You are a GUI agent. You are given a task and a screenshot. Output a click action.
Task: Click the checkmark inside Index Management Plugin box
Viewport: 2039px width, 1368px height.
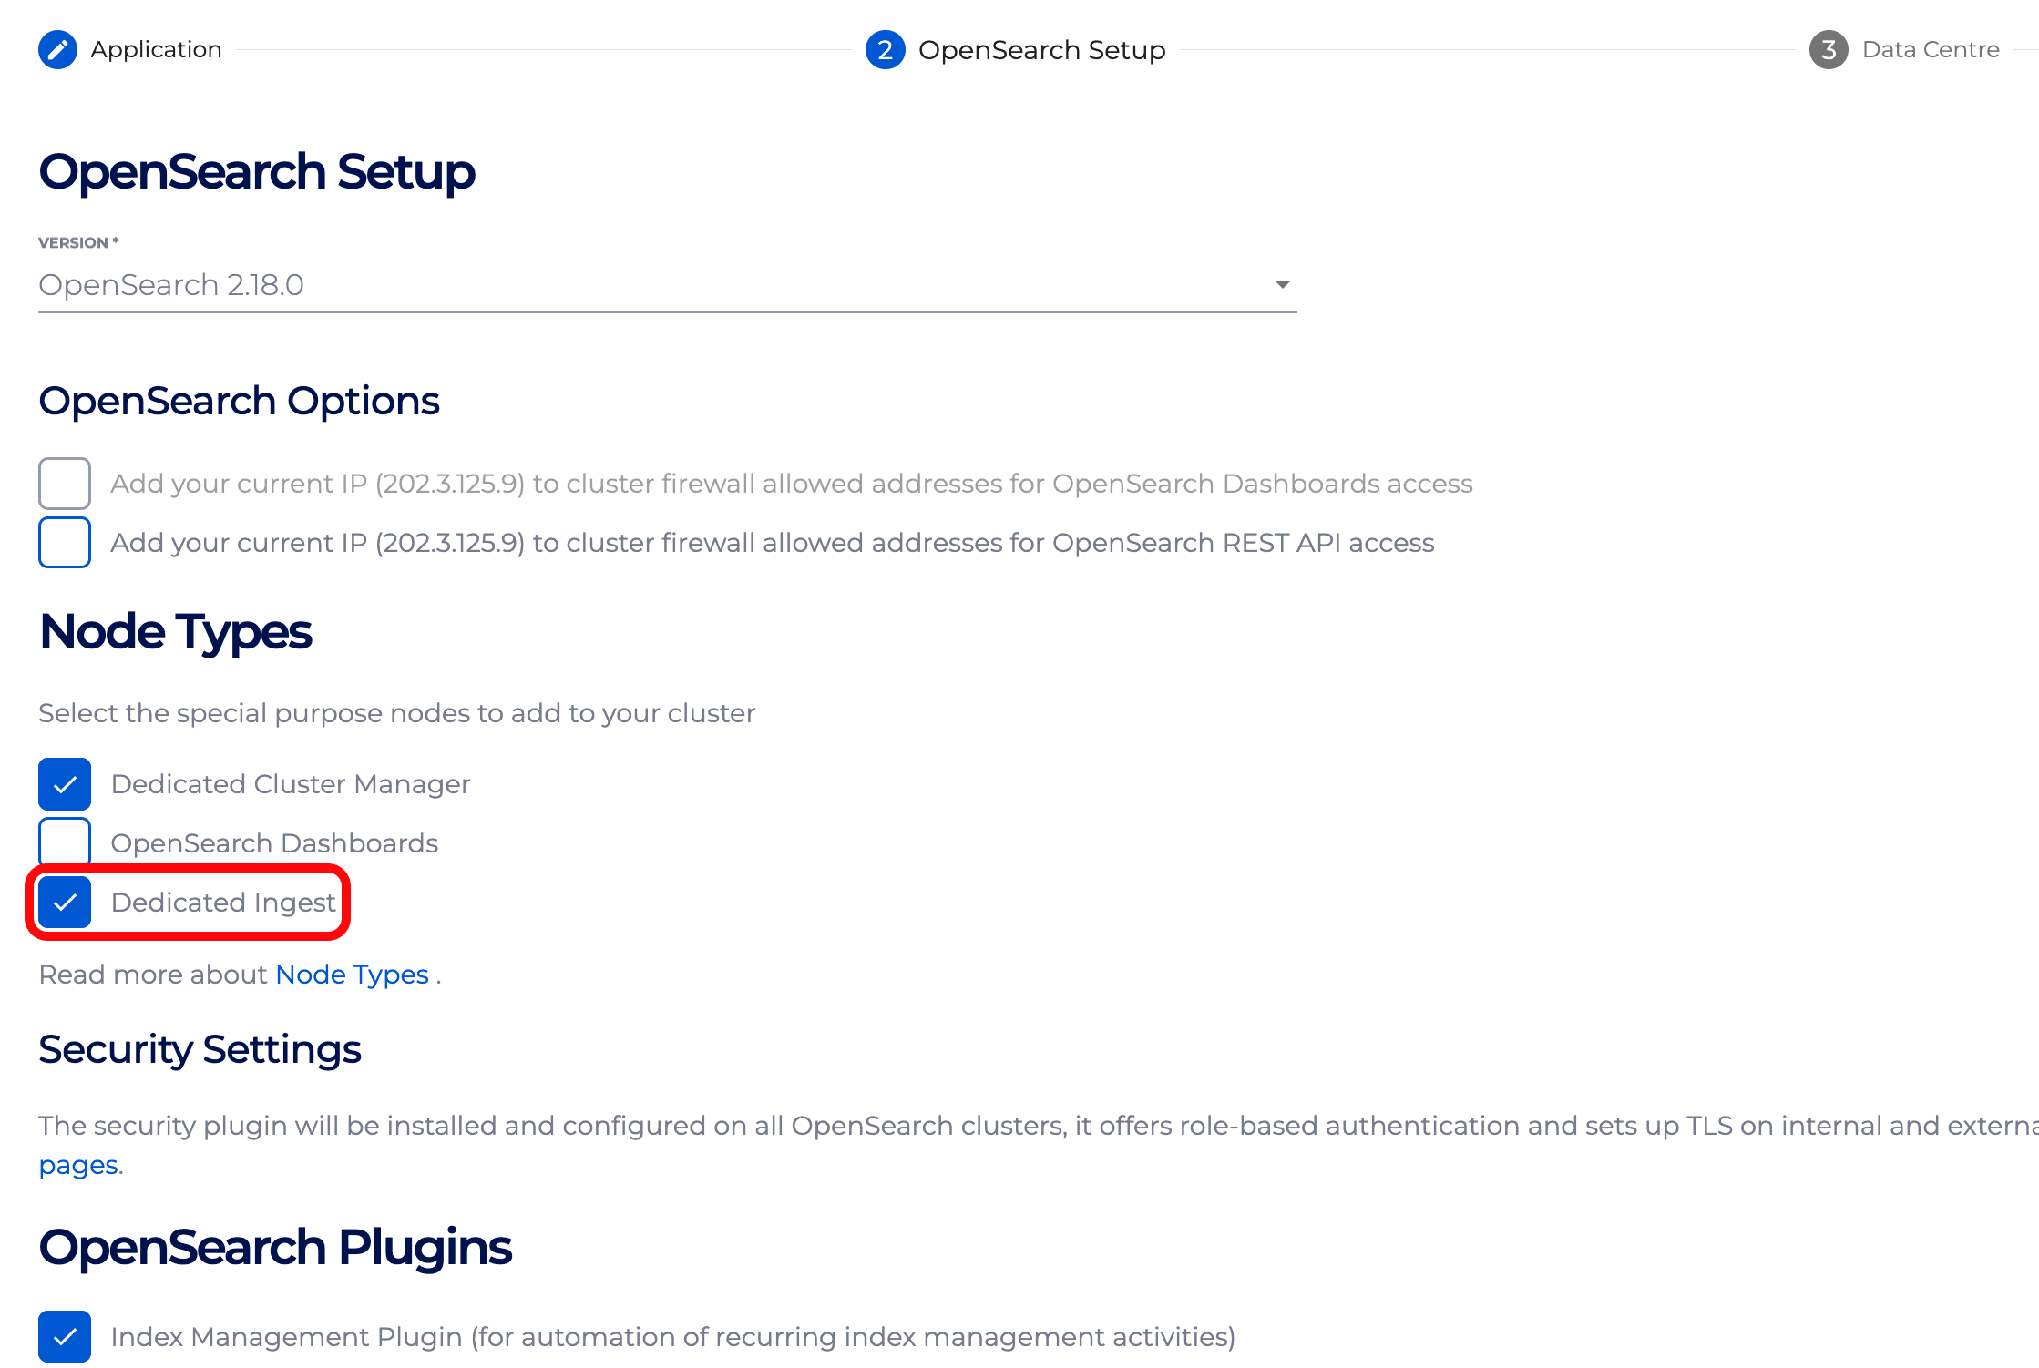[64, 1336]
